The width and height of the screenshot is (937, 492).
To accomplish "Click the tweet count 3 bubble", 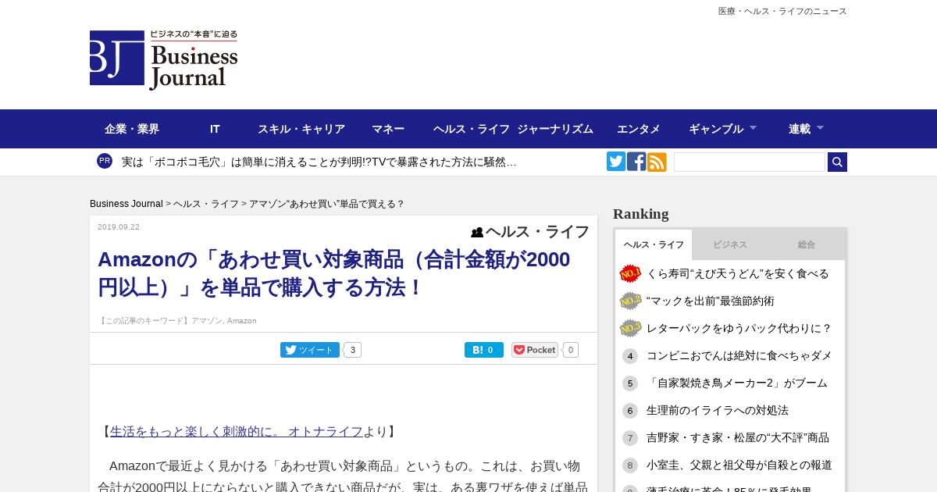I will (x=352, y=350).
